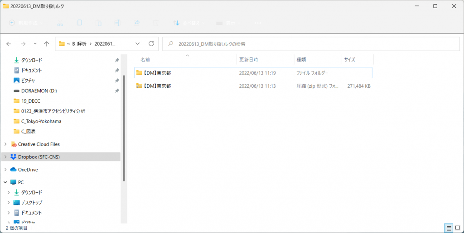Screen dimensions: 464x233
Task: Sort by サイズ column header
Action: coord(349,60)
